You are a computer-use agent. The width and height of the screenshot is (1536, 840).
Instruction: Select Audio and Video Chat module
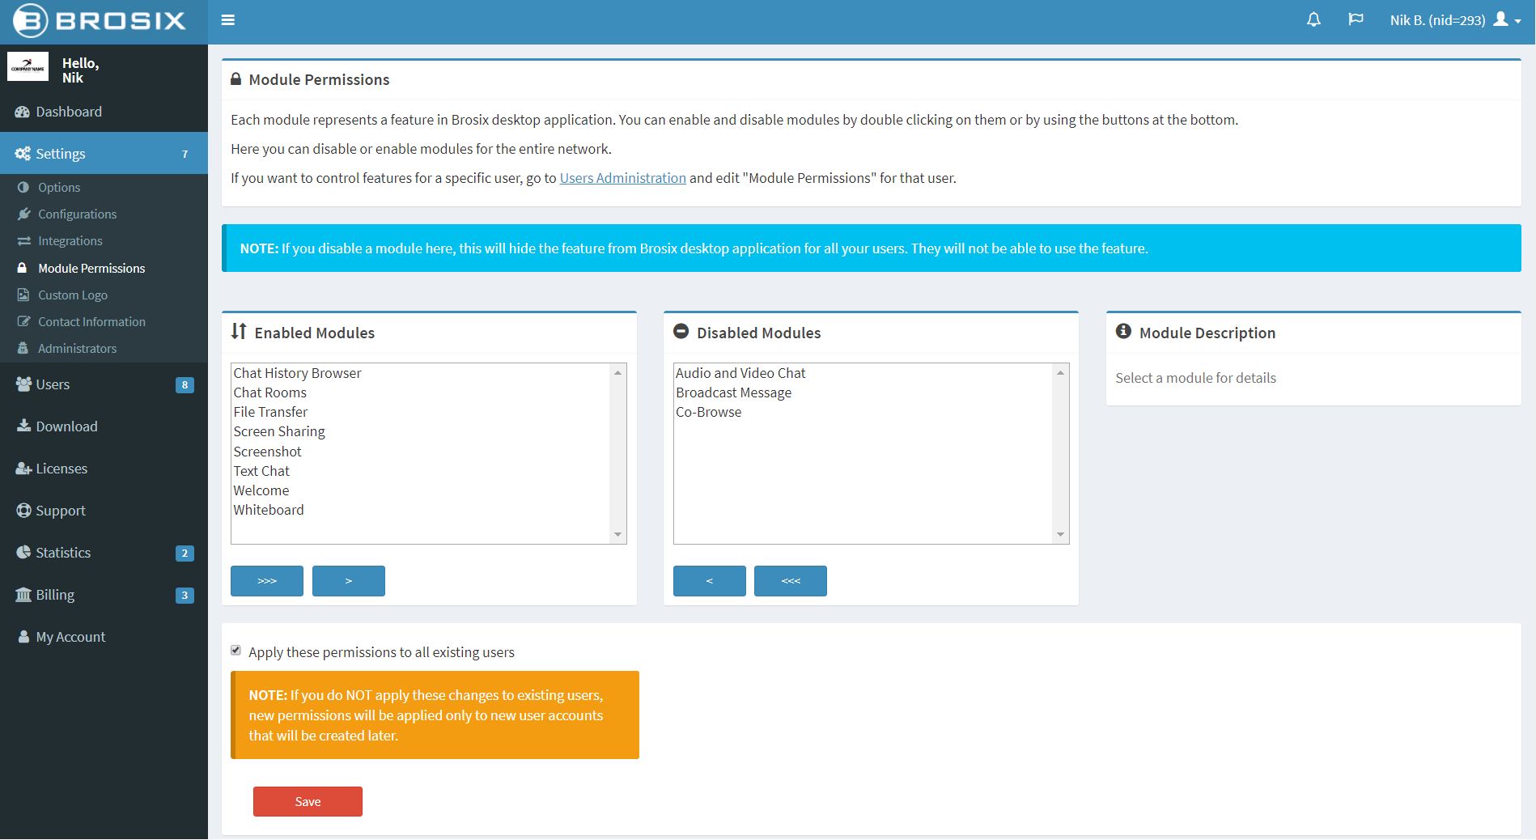click(x=740, y=373)
